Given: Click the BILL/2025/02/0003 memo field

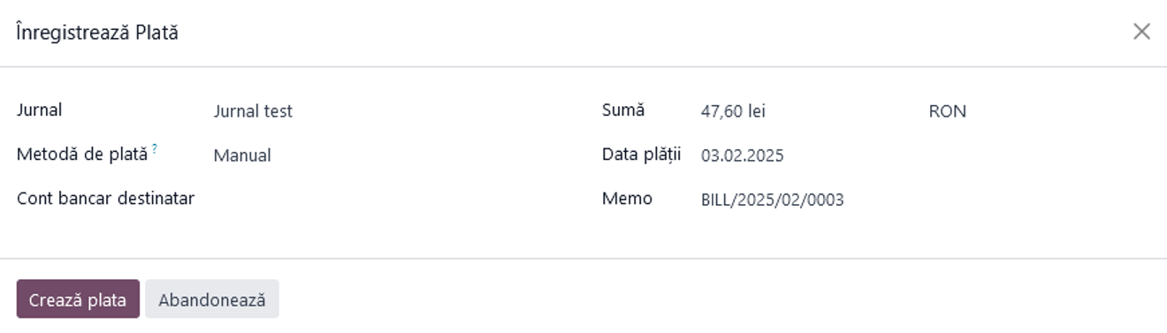Looking at the screenshot, I should click(924, 200).
